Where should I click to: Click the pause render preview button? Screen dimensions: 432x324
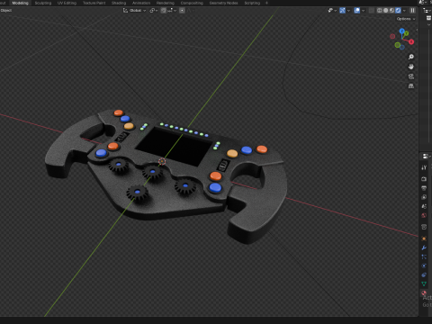tap(412, 11)
